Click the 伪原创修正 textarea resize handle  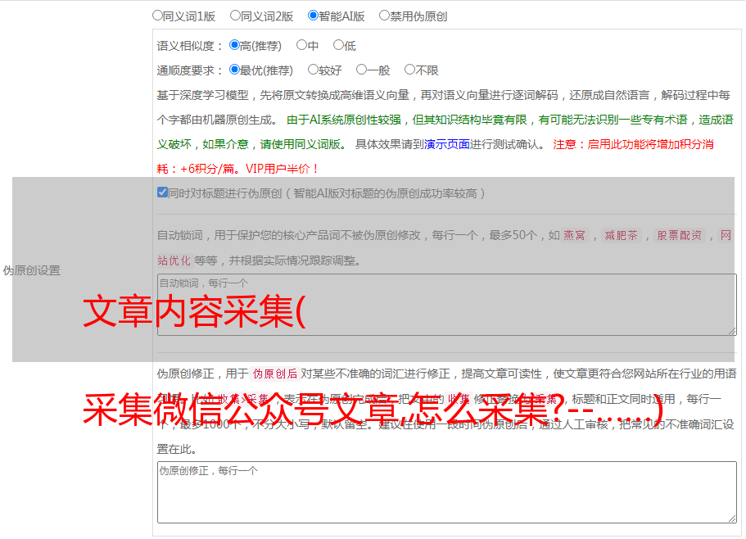[731, 518]
